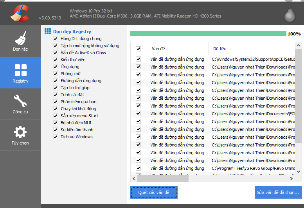Toggle Trình cài đặt checkbox
The image size is (304, 208).
tap(56, 95)
